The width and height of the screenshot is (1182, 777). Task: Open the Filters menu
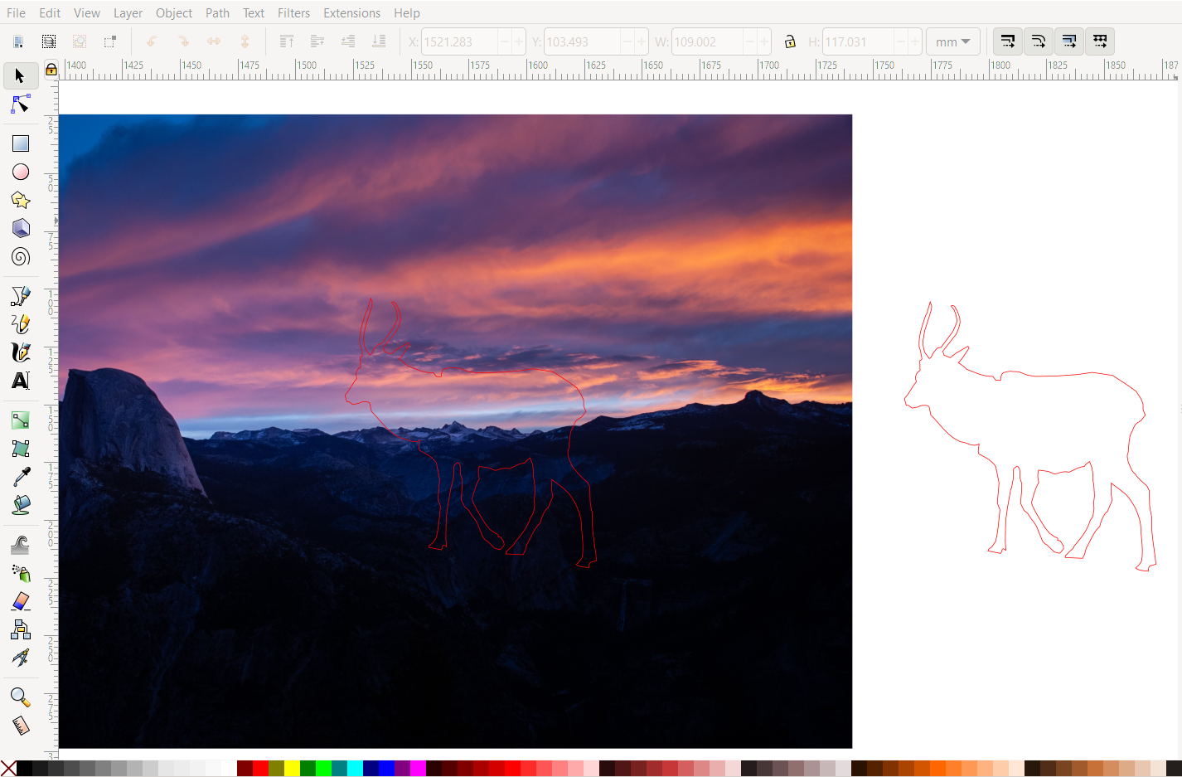coord(293,12)
